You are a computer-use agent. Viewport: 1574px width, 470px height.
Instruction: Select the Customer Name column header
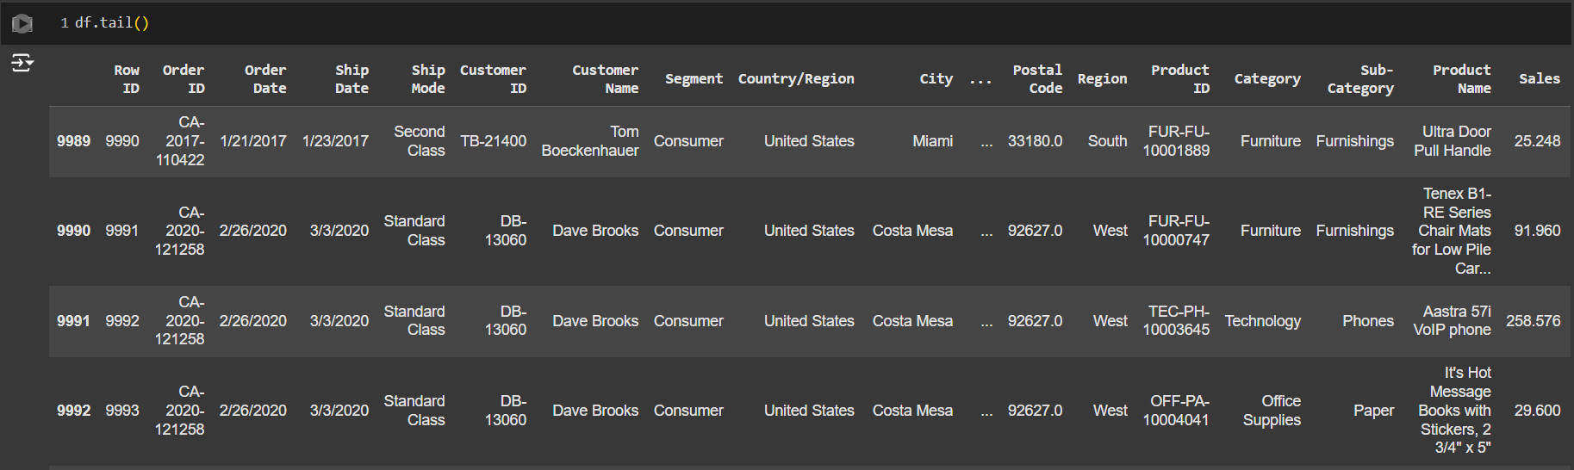point(605,79)
